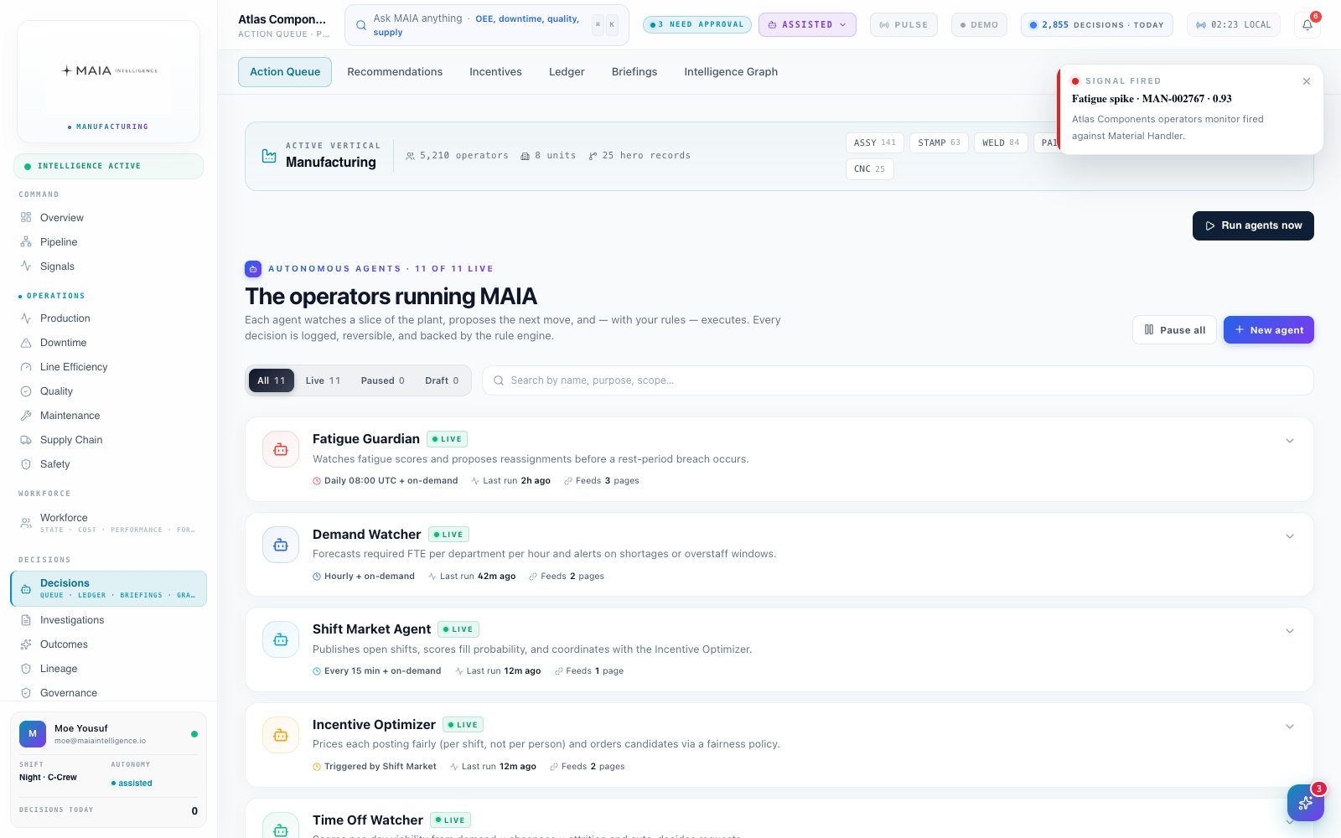1341x838 pixels.
Task: Click the Pause all button
Action: [1174, 330]
